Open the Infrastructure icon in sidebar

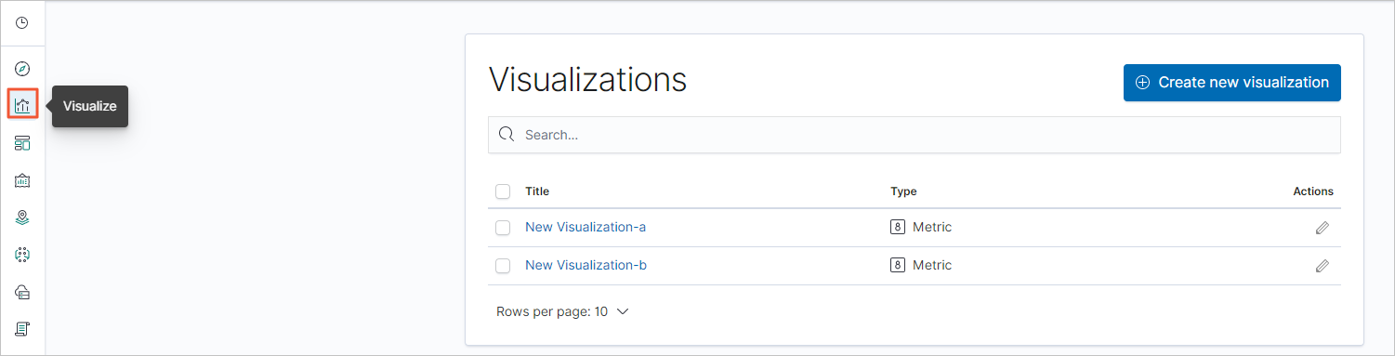pos(22,292)
